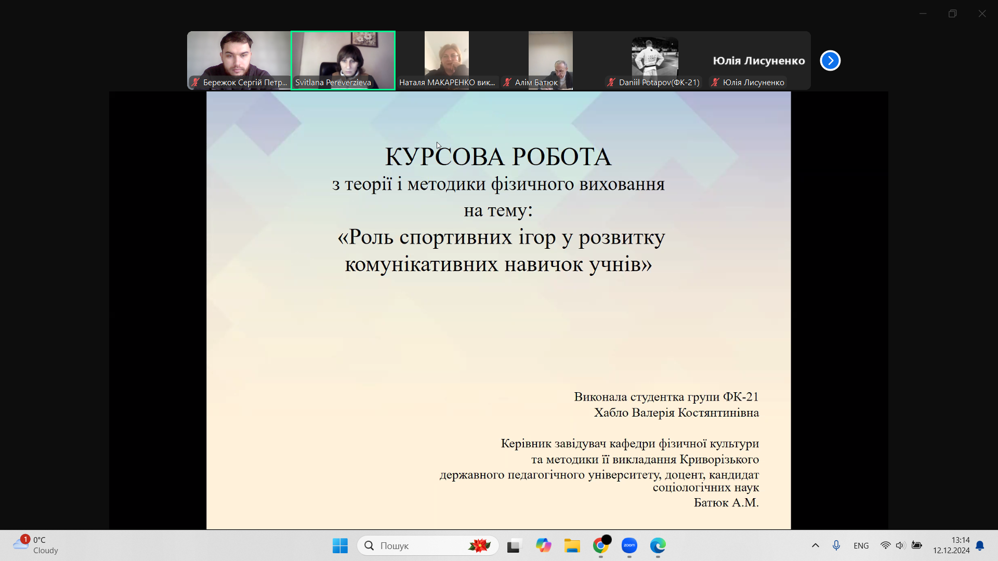Open the Copilot taskbar icon
This screenshot has width=998, height=561.
[x=543, y=545]
